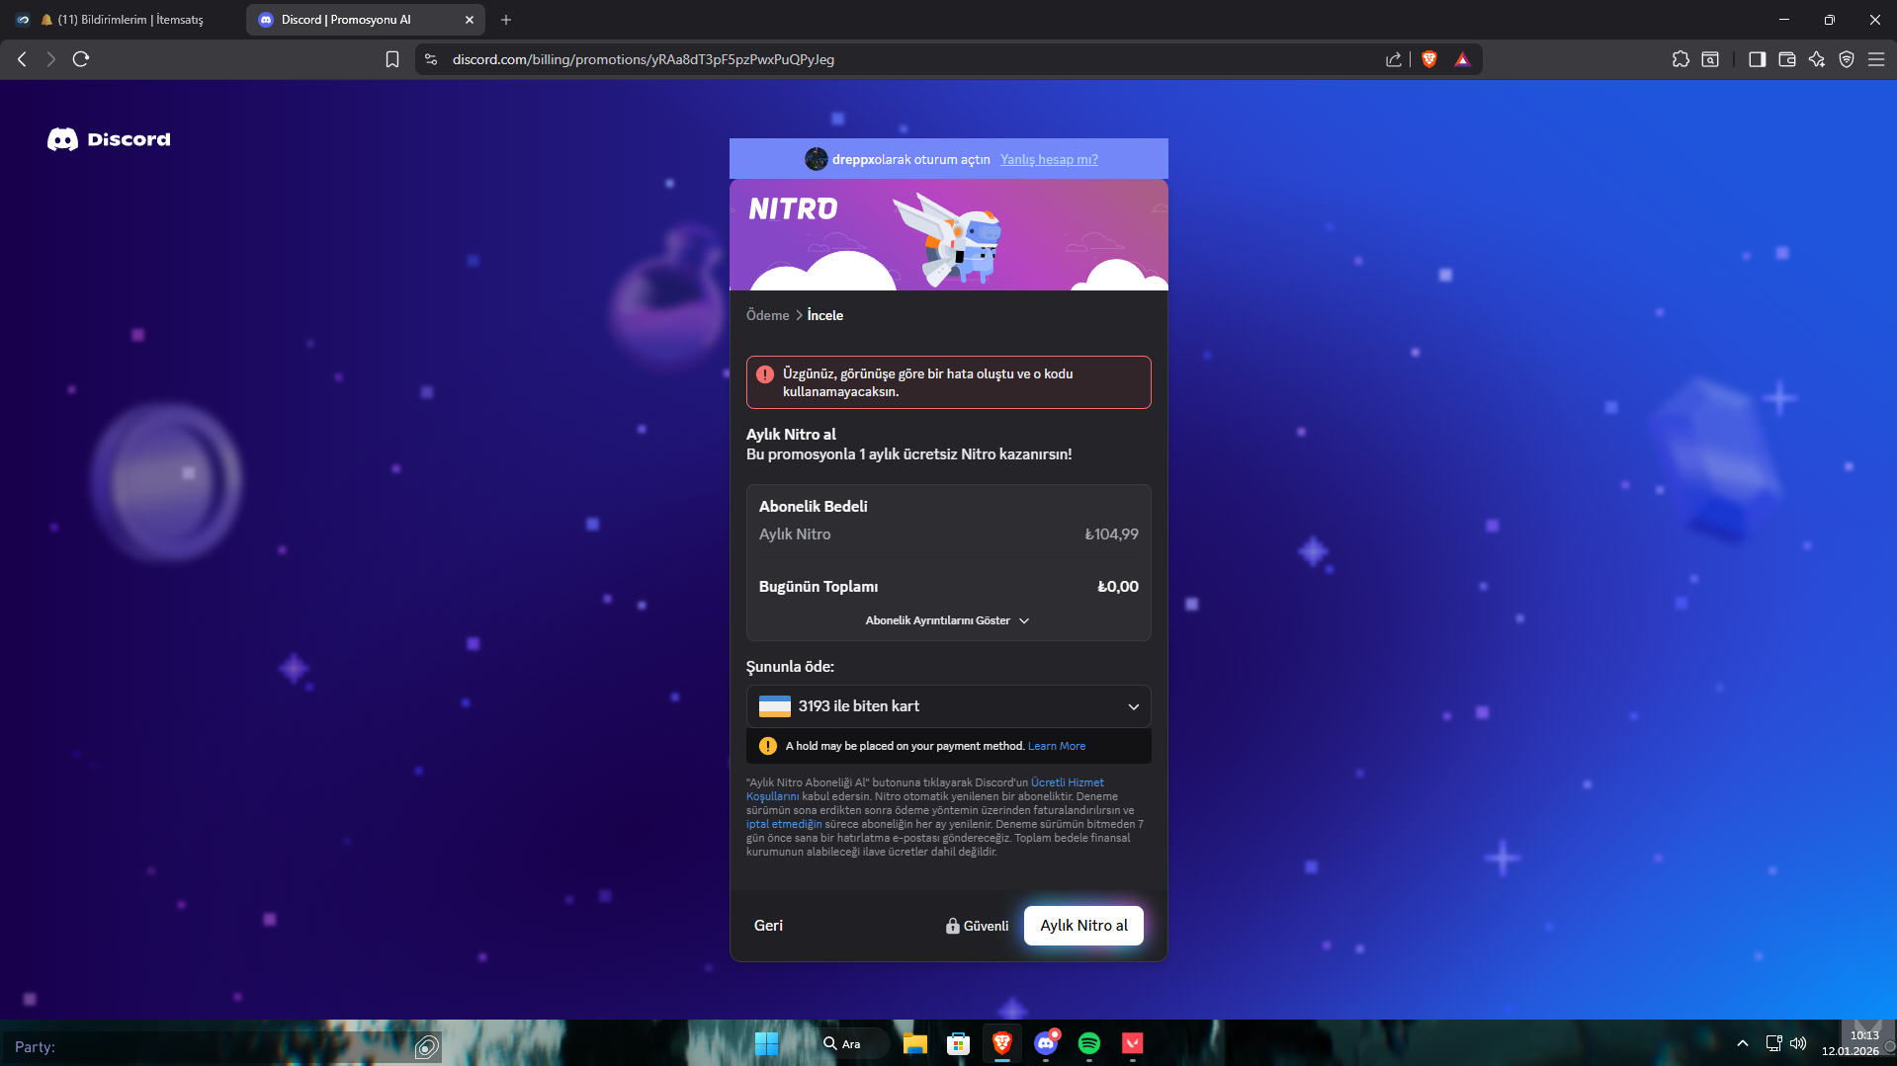Image resolution: width=1897 pixels, height=1066 pixels.
Task: Click the dreppx profile avatar
Action: tap(817, 159)
